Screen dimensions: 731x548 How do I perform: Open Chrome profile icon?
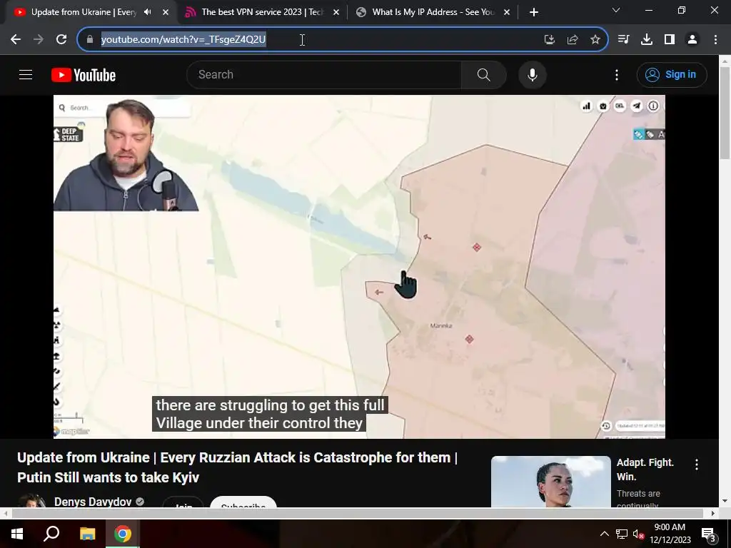tap(692, 40)
